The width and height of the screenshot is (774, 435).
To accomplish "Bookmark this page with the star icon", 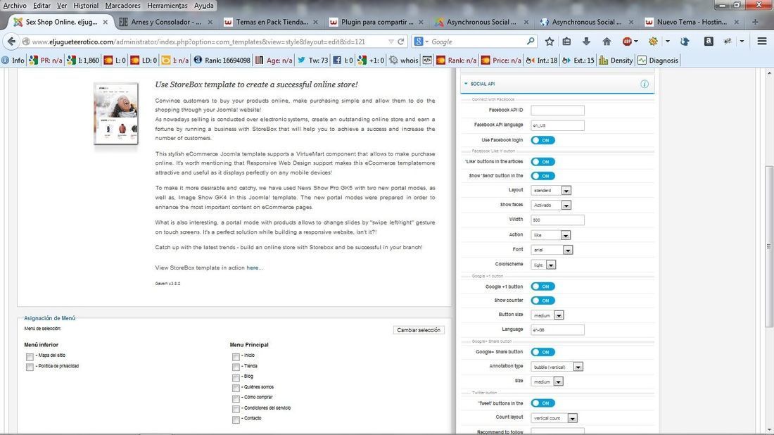I will pyautogui.click(x=550, y=42).
